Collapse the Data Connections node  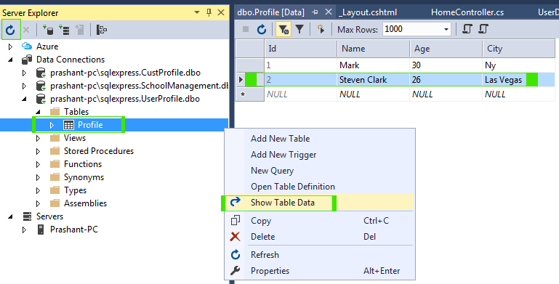[10, 60]
